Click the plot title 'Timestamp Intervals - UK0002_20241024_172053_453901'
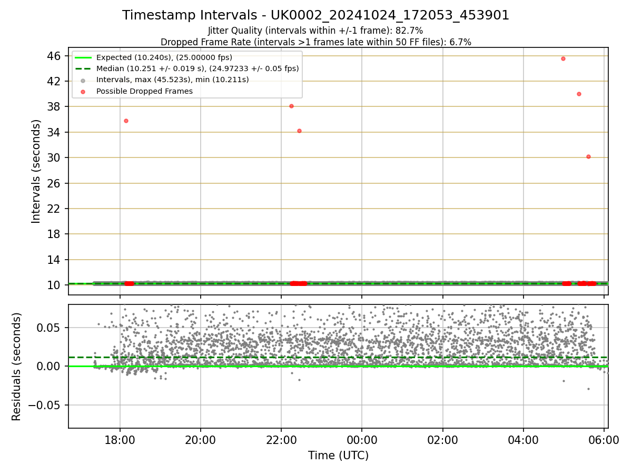 click(315, 15)
